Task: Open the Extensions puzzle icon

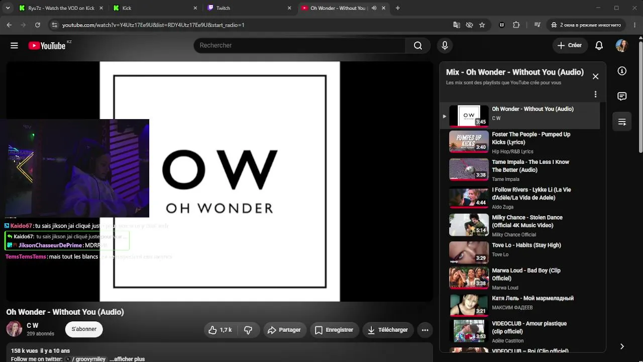Action: [x=516, y=25]
